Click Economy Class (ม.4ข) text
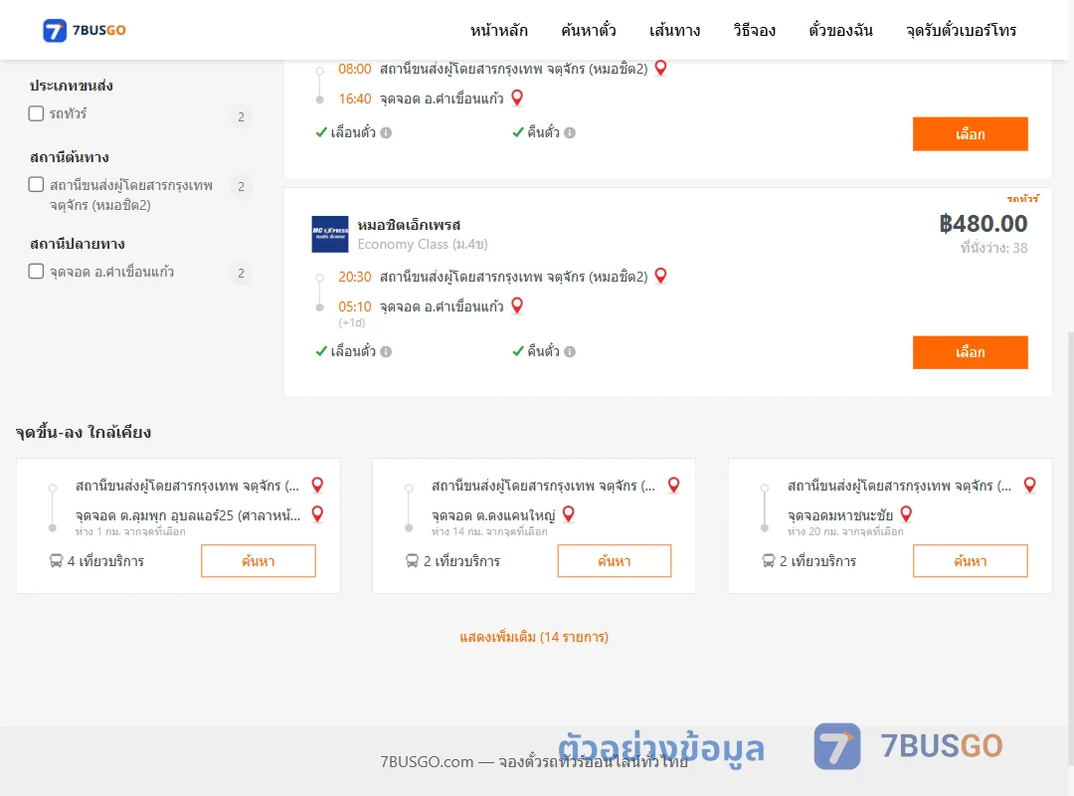1074x796 pixels. [x=423, y=244]
